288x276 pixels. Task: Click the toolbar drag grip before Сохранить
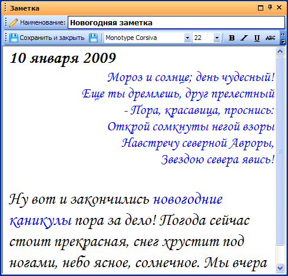(x=6, y=38)
